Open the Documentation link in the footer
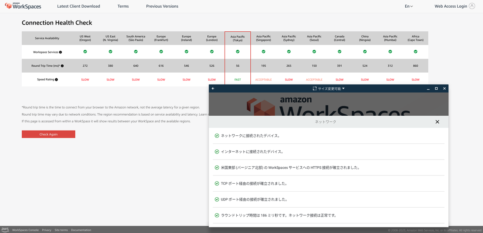The image size is (483, 233). 81,230
